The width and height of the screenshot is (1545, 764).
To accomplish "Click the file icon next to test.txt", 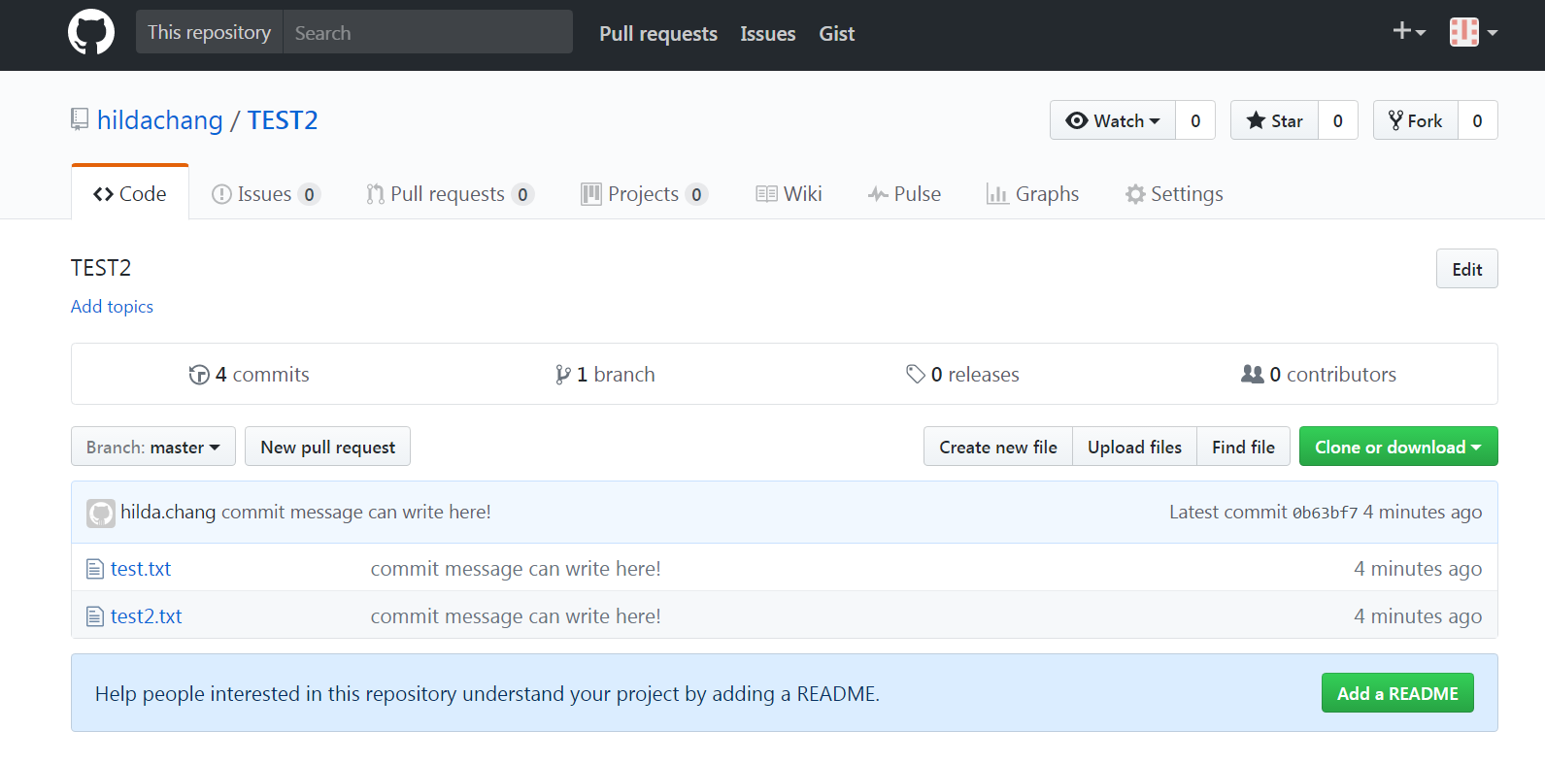I will point(95,569).
